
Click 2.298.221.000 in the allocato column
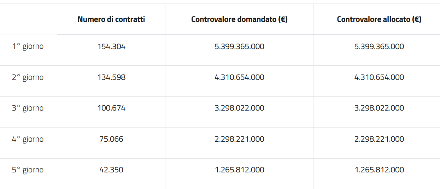379,139
